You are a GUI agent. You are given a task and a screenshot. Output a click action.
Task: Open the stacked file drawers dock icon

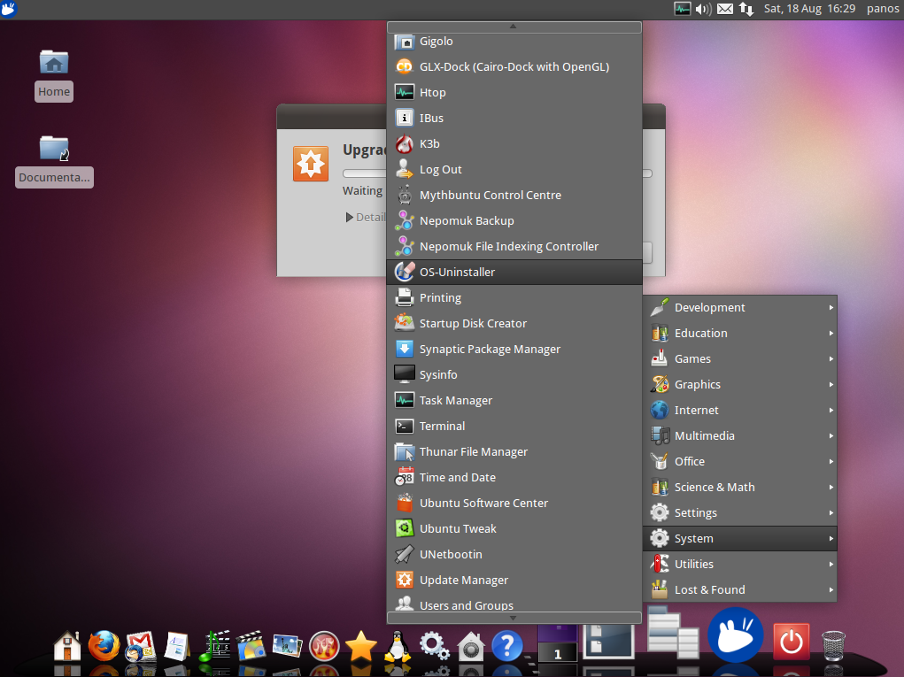point(672,633)
